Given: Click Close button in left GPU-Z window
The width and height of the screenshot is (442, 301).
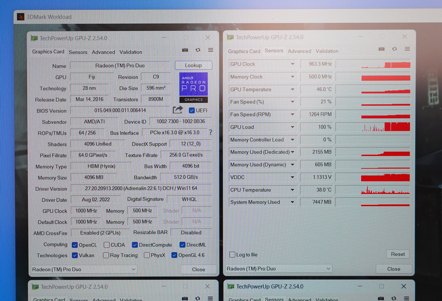Looking at the screenshot, I should (x=199, y=269).
